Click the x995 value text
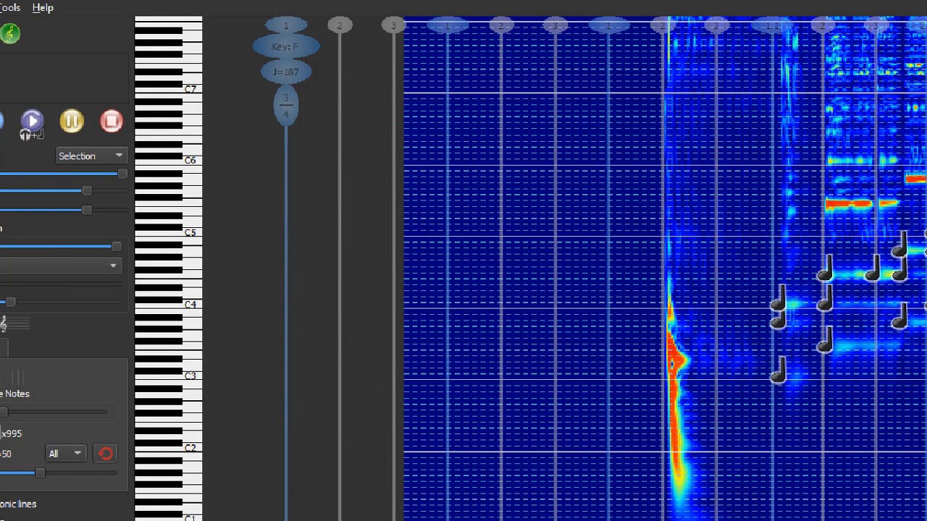Viewport: 927px width, 521px height. pos(11,433)
